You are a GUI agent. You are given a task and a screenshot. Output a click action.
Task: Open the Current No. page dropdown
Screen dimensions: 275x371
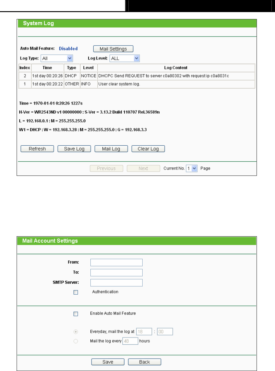coord(192,168)
